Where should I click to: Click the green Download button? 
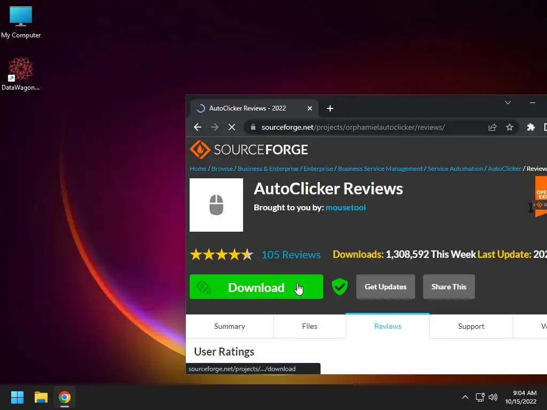coord(256,287)
